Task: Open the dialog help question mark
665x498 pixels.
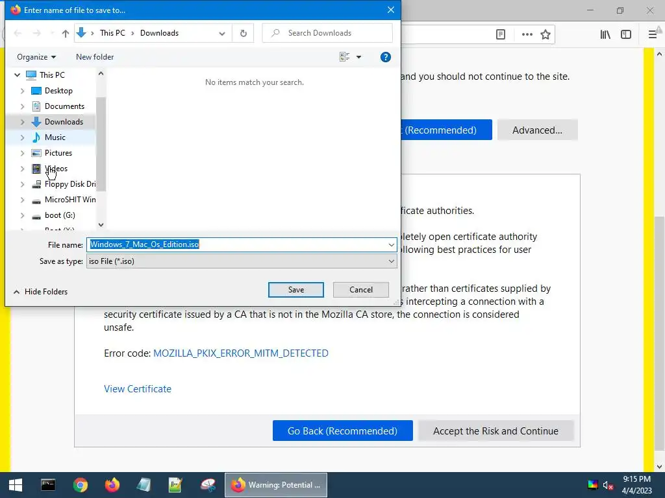Action: click(x=385, y=57)
